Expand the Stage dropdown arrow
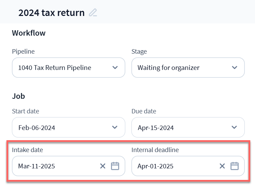Screen dimensions: 255x185 [235, 68]
